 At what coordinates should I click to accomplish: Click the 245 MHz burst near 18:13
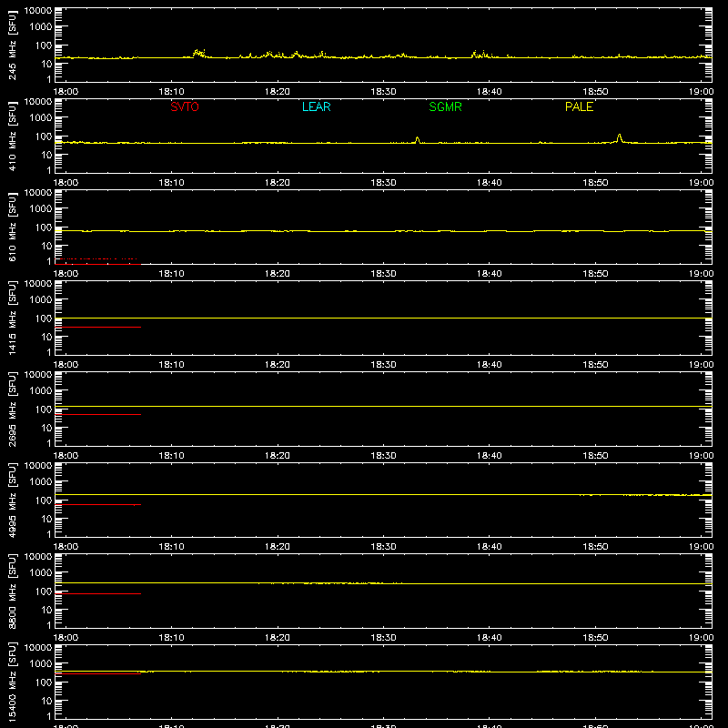[x=199, y=53]
